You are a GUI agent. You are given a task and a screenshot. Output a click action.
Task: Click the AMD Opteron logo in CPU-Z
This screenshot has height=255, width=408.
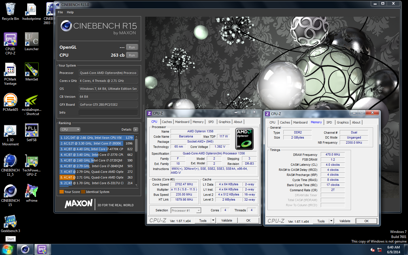[245, 139]
